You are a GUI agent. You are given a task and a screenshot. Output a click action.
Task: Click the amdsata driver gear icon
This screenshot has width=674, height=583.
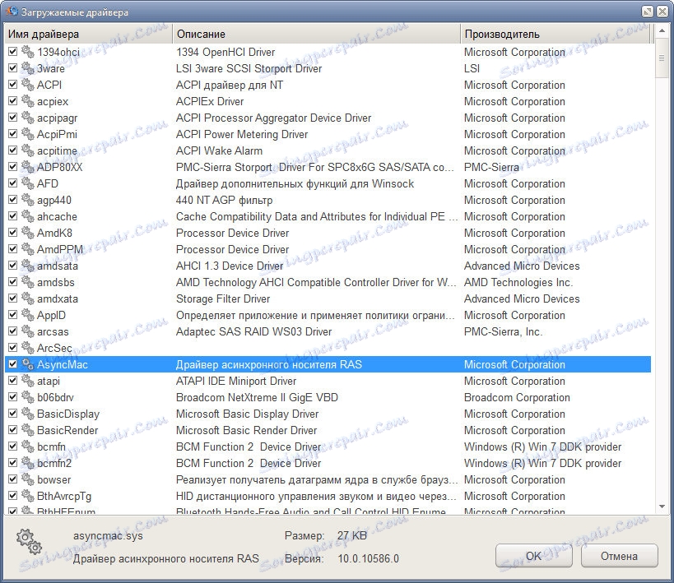click(28, 266)
